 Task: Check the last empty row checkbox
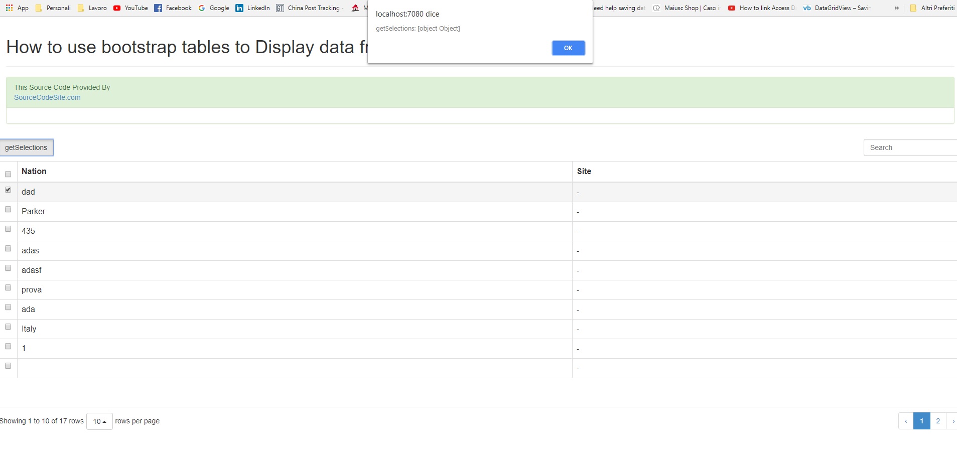8,366
